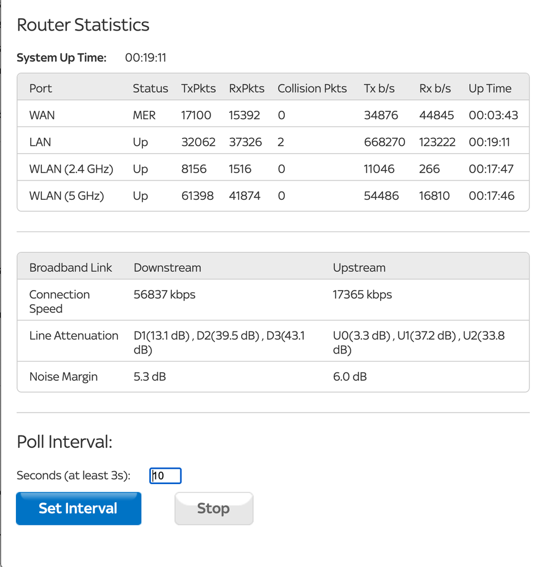Click the LAN port row label
The width and height of the screenshot is (552, 567).
(x=40, y=142)
